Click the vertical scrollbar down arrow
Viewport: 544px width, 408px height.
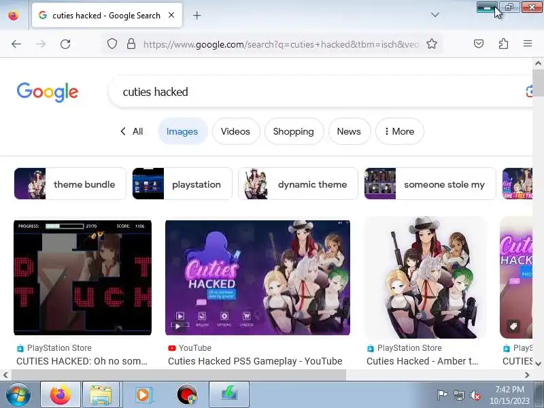(538, 364)
